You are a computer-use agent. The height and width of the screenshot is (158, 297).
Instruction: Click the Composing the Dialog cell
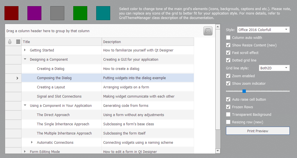coord(62,78)
